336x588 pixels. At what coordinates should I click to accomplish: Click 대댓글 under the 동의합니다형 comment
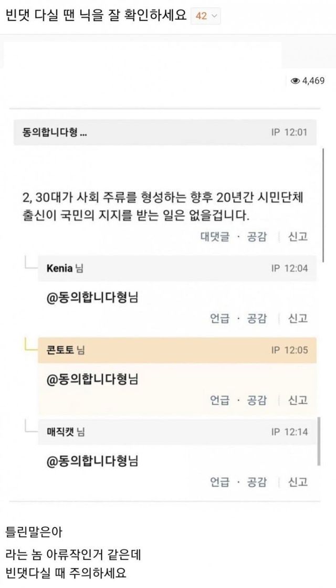coord(215,237)
